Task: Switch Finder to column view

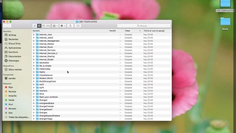Action: (44, 26)
